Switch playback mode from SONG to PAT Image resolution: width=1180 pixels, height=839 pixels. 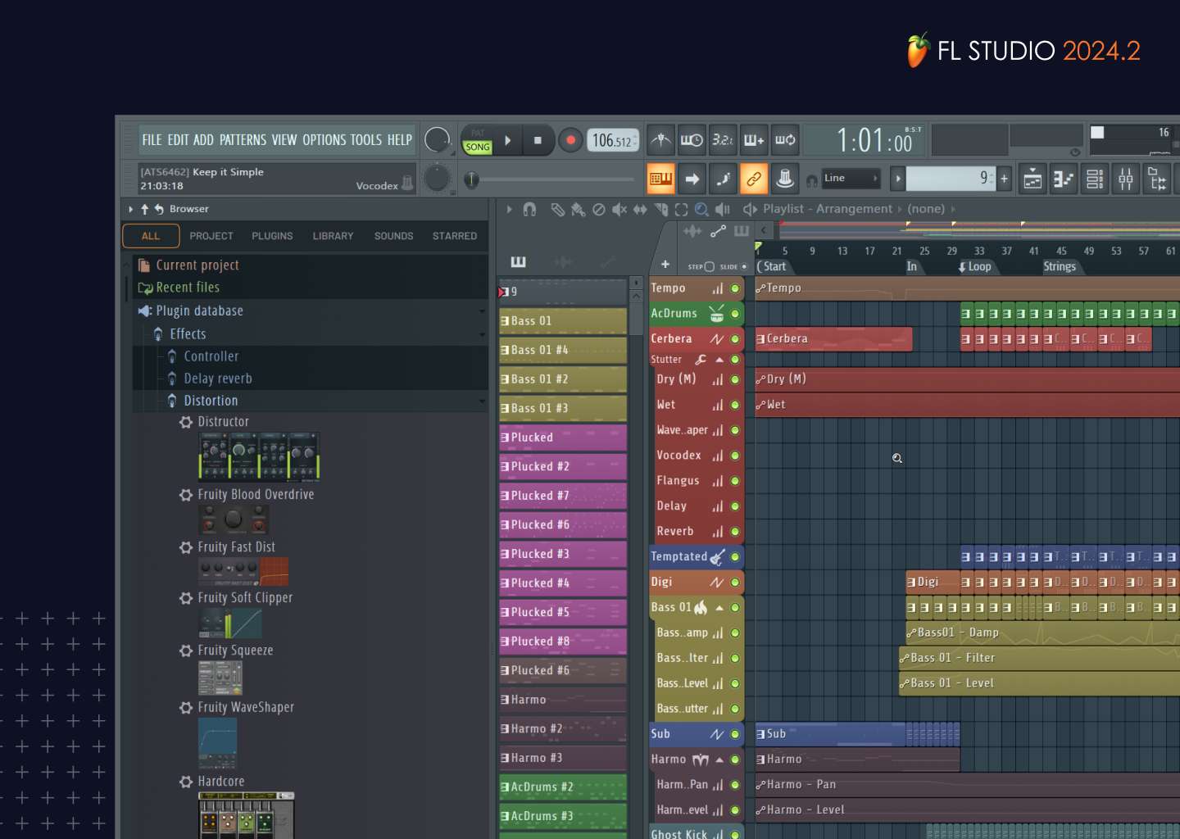478,133
